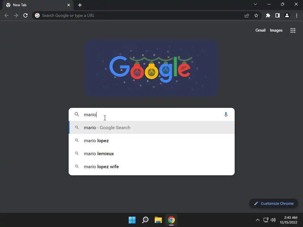Click the Google search box containing mario
The width and height of the screenshot is (303, 227).
coord(152,114)
